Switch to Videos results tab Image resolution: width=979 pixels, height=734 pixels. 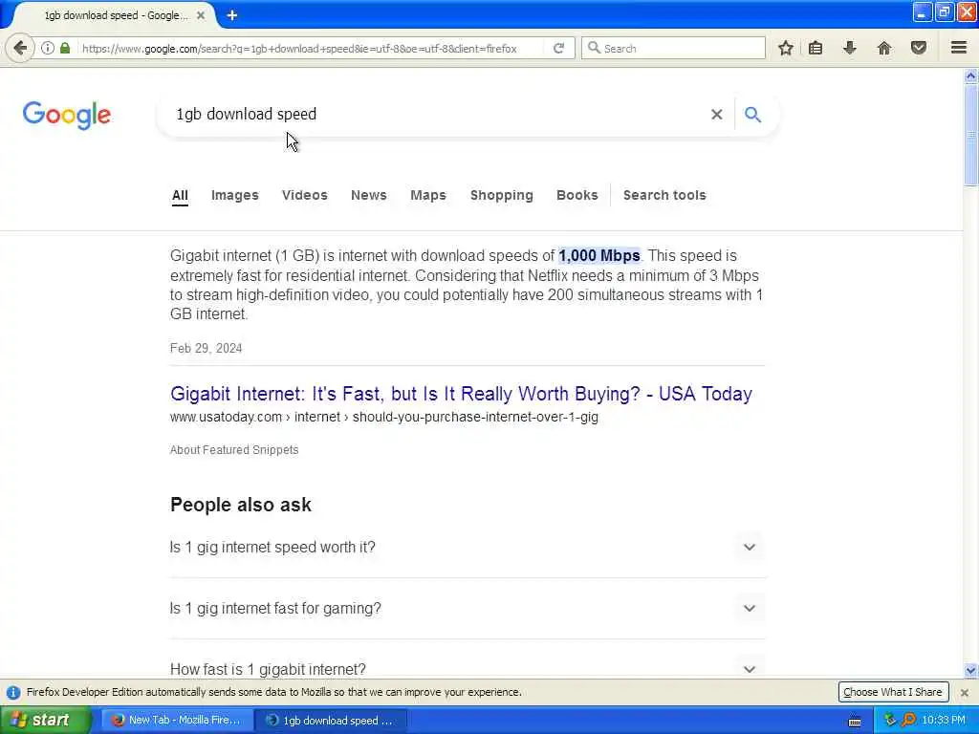tap(305, 195)
